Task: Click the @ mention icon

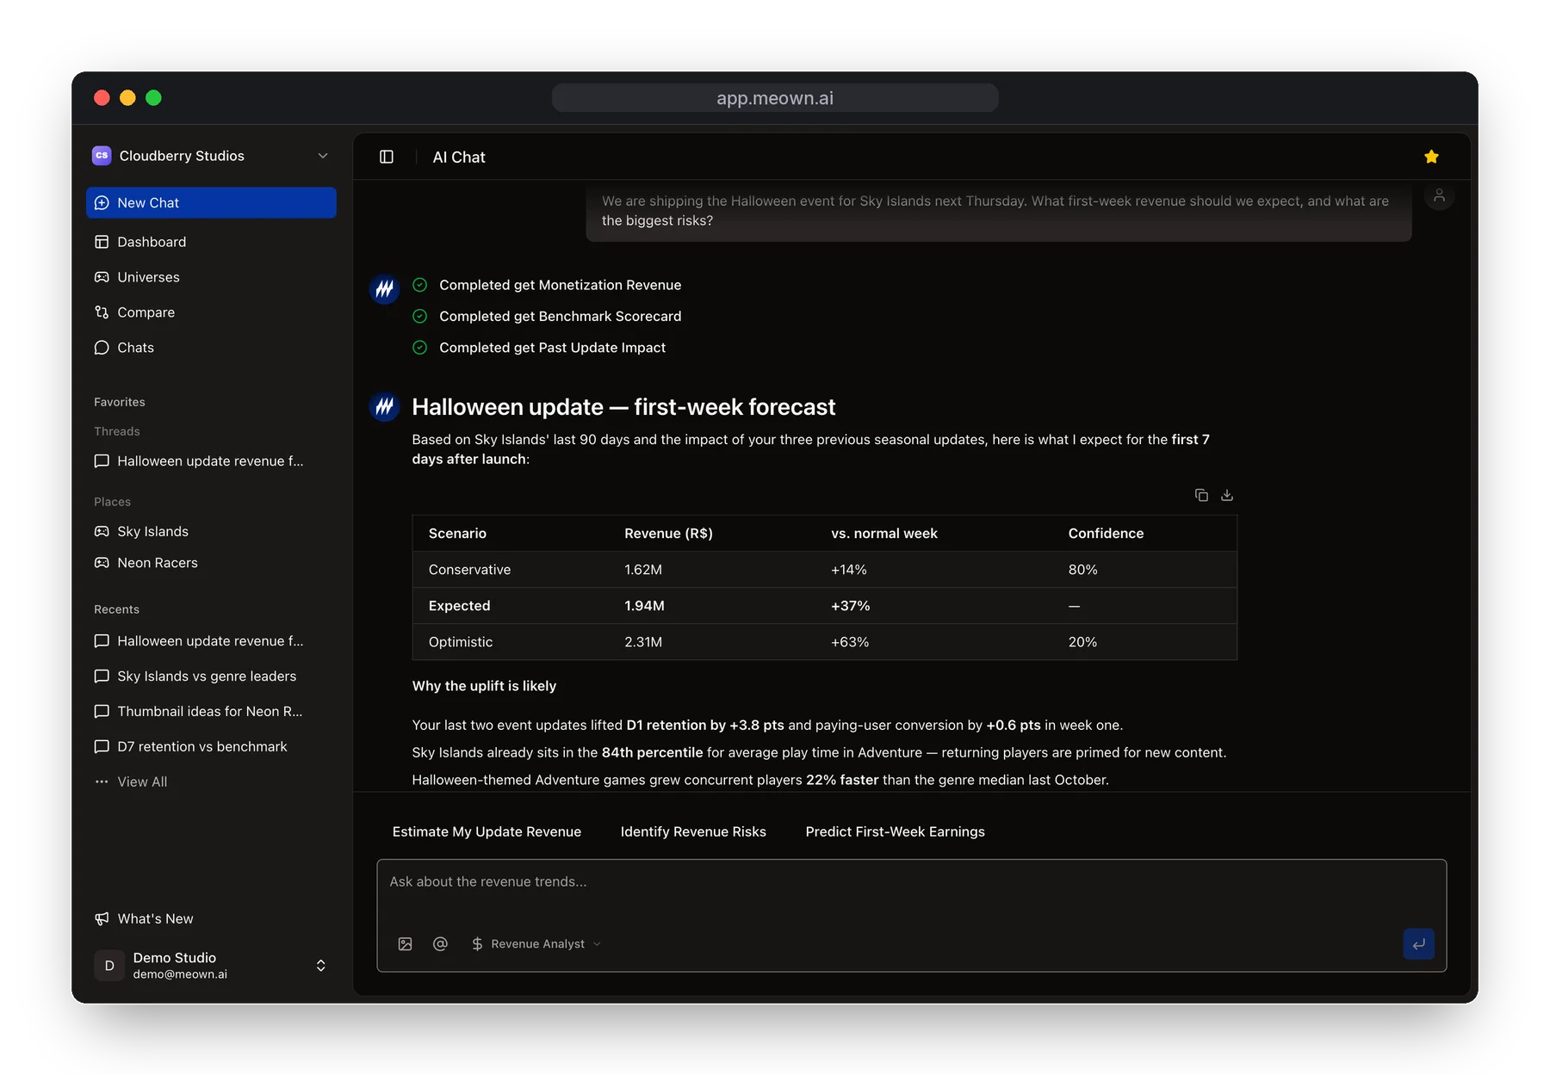Action: 440,944
